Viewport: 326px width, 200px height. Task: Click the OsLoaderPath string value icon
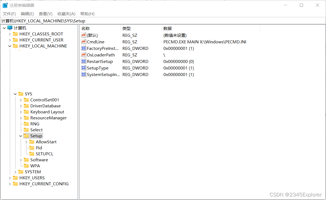84,55
